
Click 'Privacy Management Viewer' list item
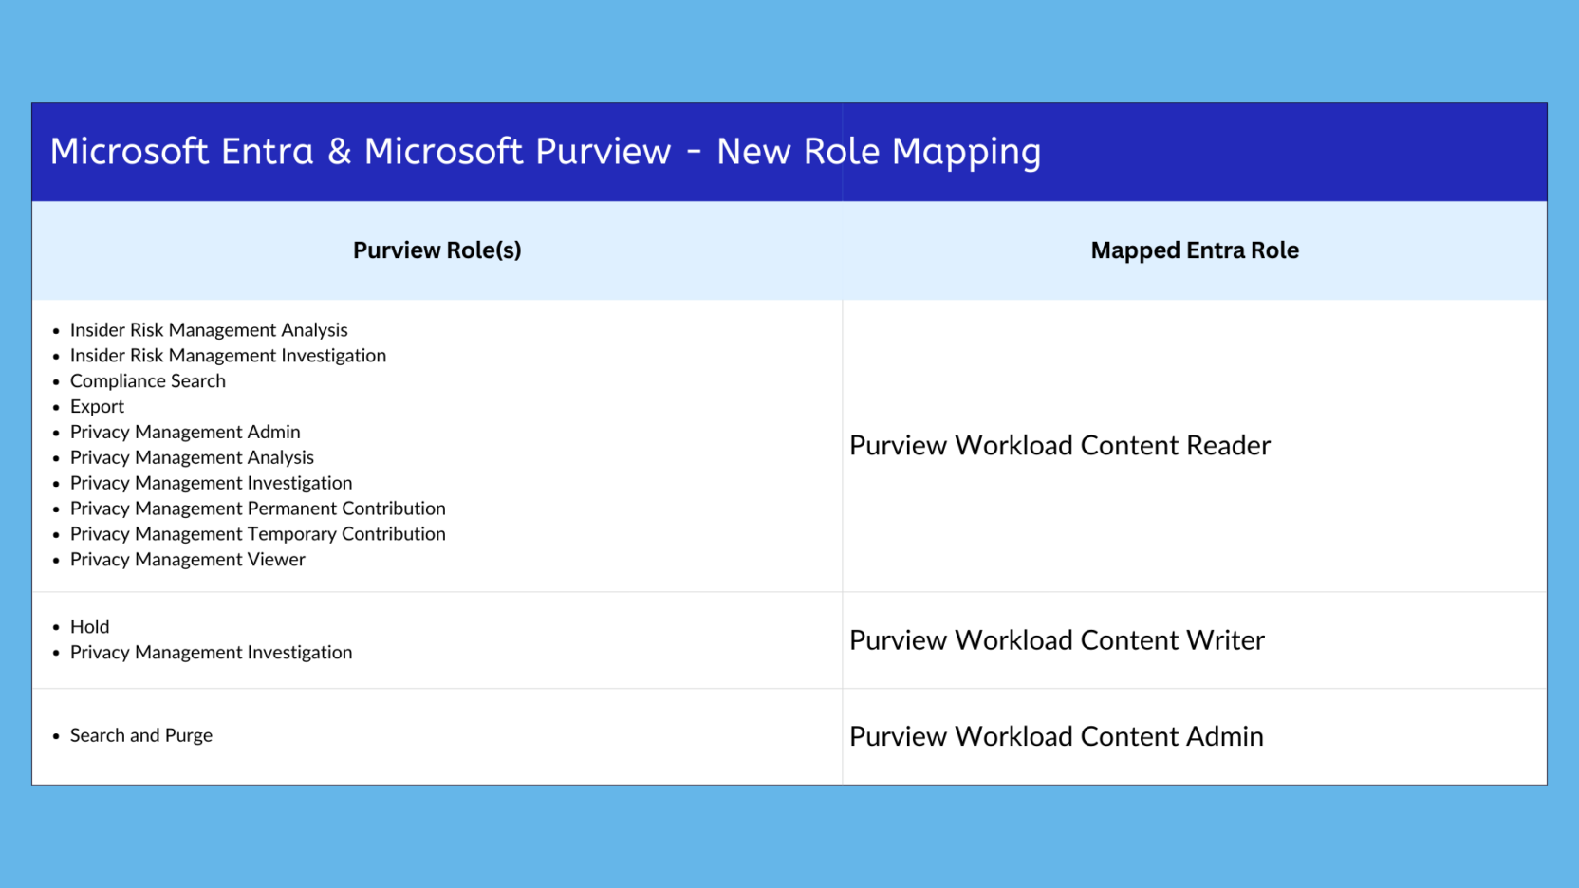[188, 560]
